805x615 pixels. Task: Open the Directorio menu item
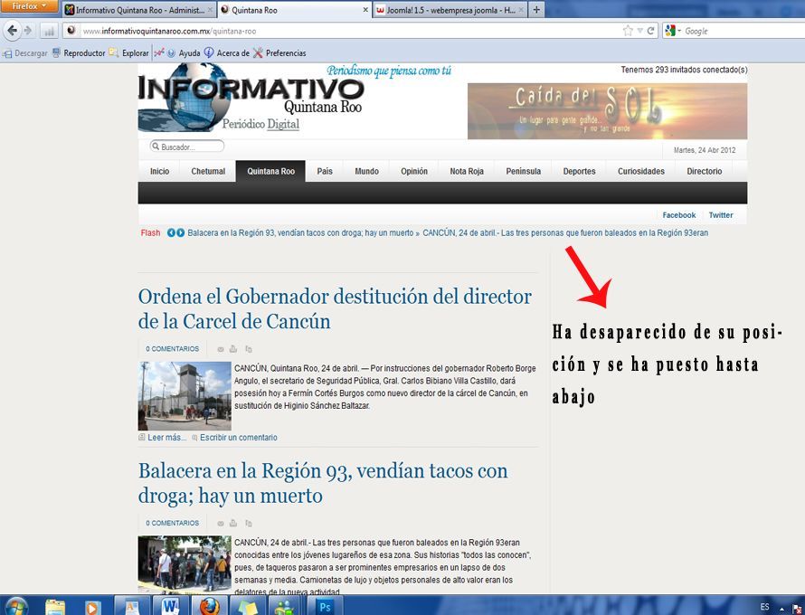point(704,171)
